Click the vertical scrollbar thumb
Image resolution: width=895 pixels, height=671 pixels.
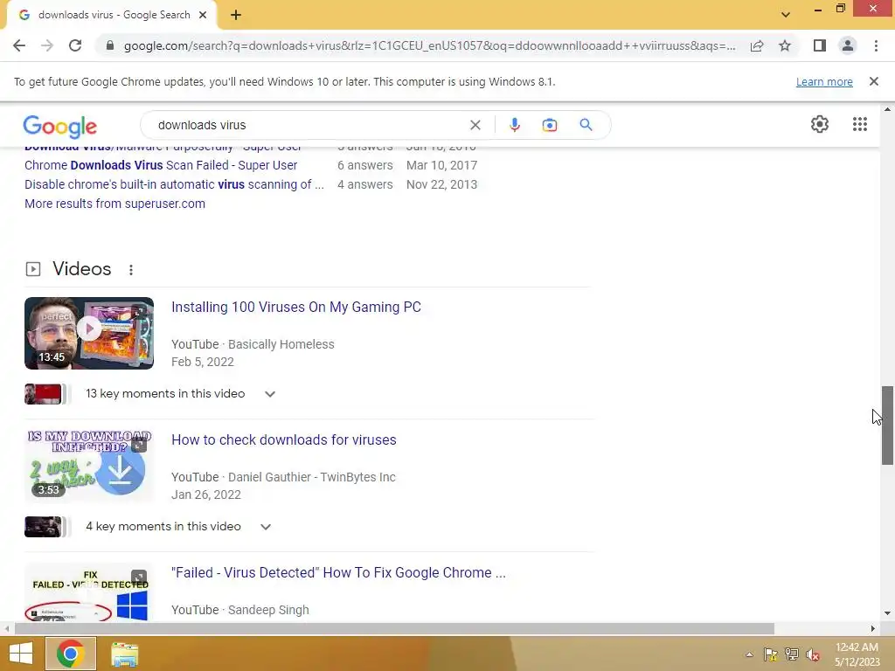[887, 425]
